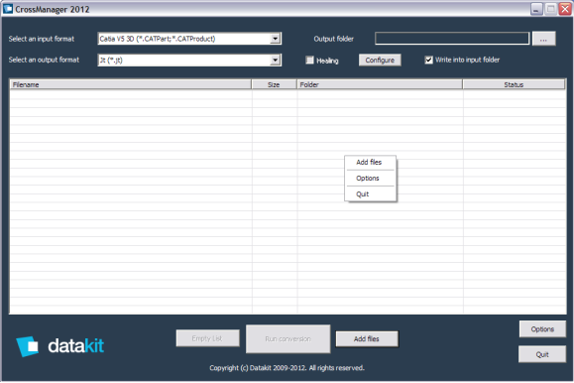The image size is (574, 383).
Task: Click the datakit logo icon
Action: 28,346
